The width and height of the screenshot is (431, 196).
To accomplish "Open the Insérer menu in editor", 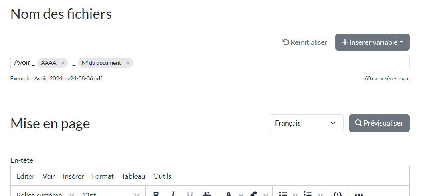I will [73, 176].
